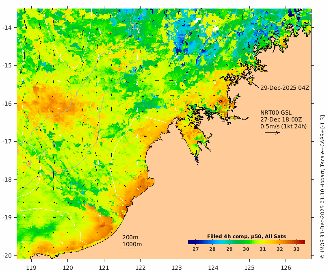Click the longitude axis label 121
The image size is (329, 273).
tap(104, 268)
